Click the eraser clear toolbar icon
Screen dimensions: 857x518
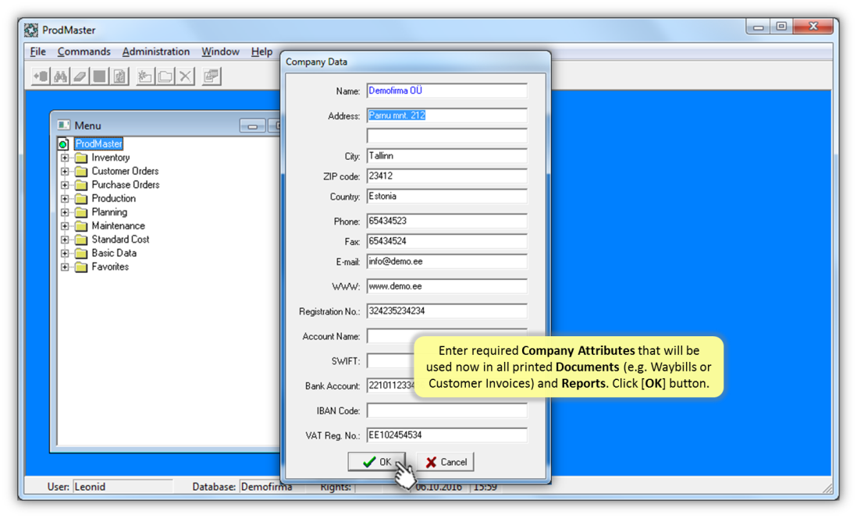(80, 76)
